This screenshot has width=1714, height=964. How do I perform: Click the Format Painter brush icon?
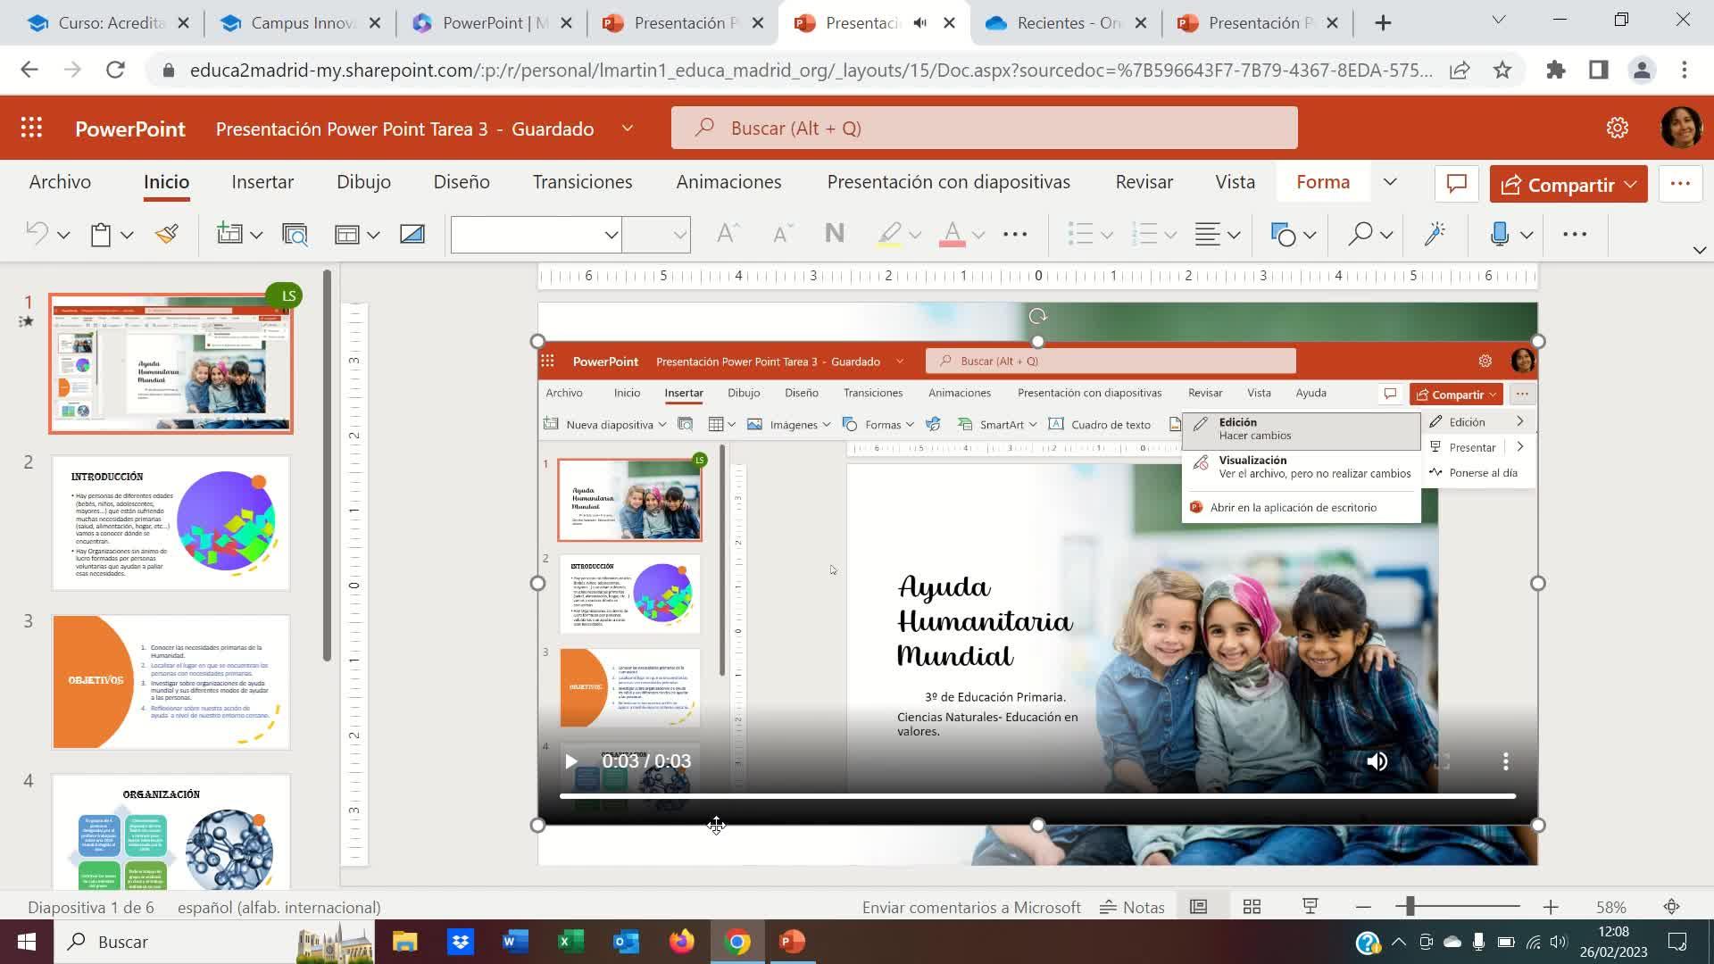[x=167, y=234]
